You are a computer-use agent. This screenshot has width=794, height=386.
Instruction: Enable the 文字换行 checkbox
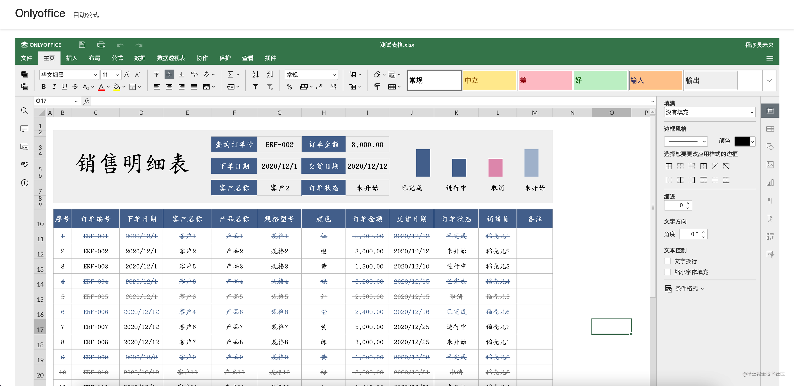(x=668, y=261)
